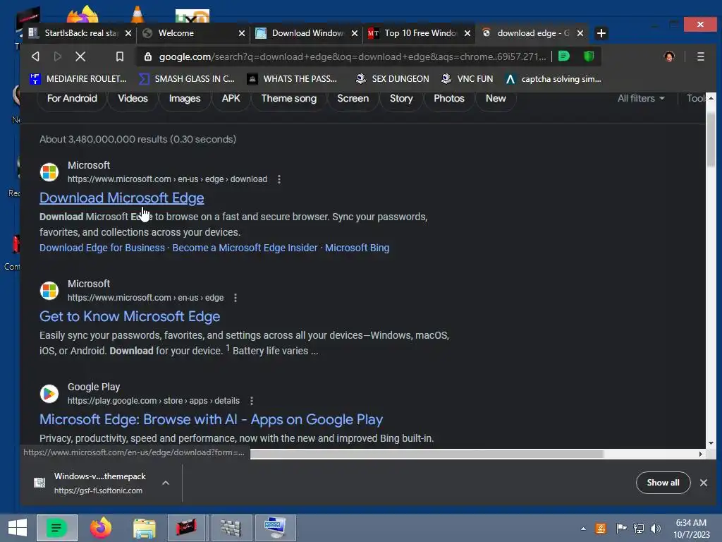Image resolution: width=722 pixels, height=542 pixels.
Task: Click the horizontal scrollbar at page bottom
Action: click(x=427, y=454)
